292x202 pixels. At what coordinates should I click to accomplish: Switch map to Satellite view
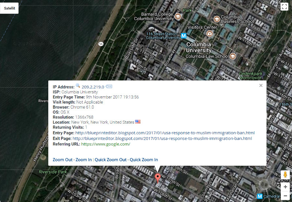coord(9,8)
